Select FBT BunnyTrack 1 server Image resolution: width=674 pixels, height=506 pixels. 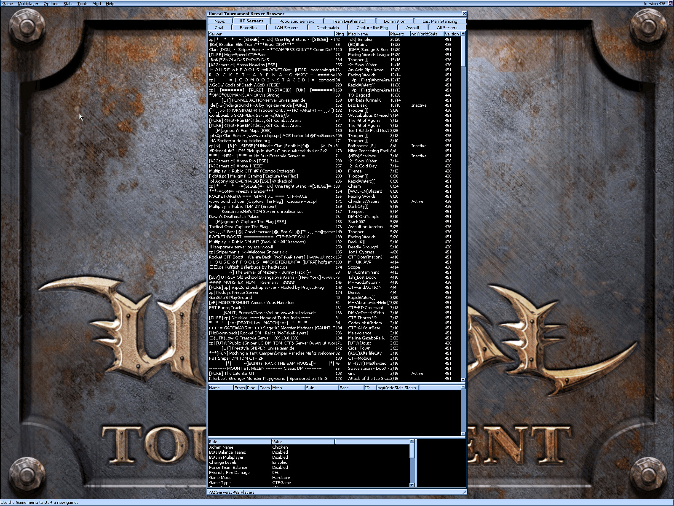coord(334,307)
